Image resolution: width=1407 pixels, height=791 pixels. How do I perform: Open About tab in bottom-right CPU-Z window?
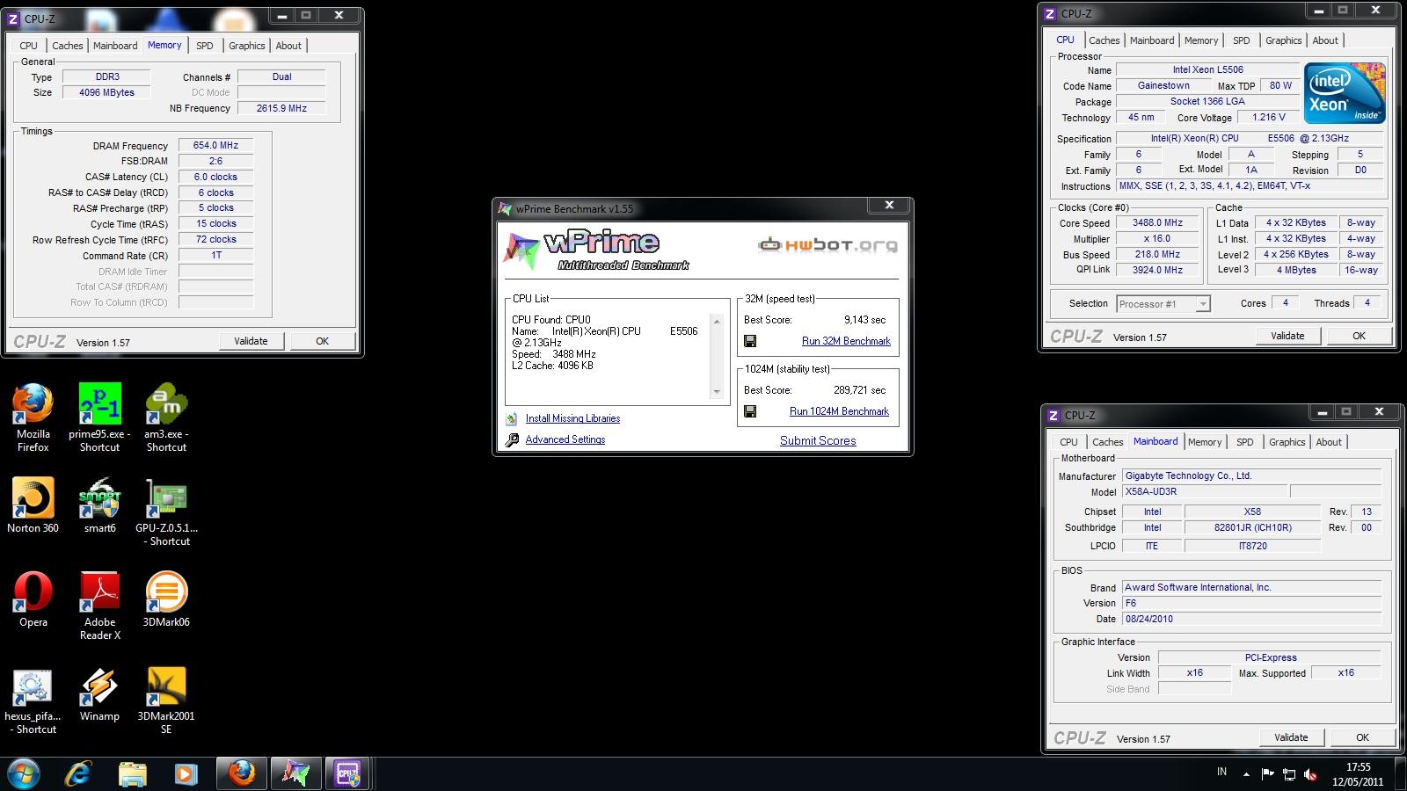point(1329,442)
